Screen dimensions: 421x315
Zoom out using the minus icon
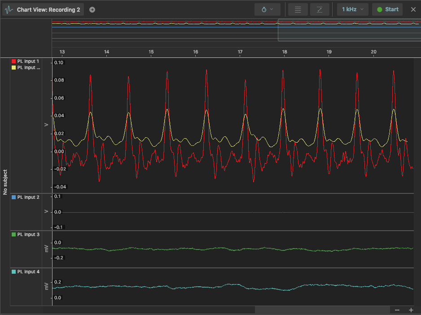[397, 310]
